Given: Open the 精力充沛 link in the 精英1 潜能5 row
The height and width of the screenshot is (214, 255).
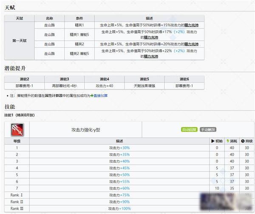Looking at the screenshot, I should pos(151,37).
